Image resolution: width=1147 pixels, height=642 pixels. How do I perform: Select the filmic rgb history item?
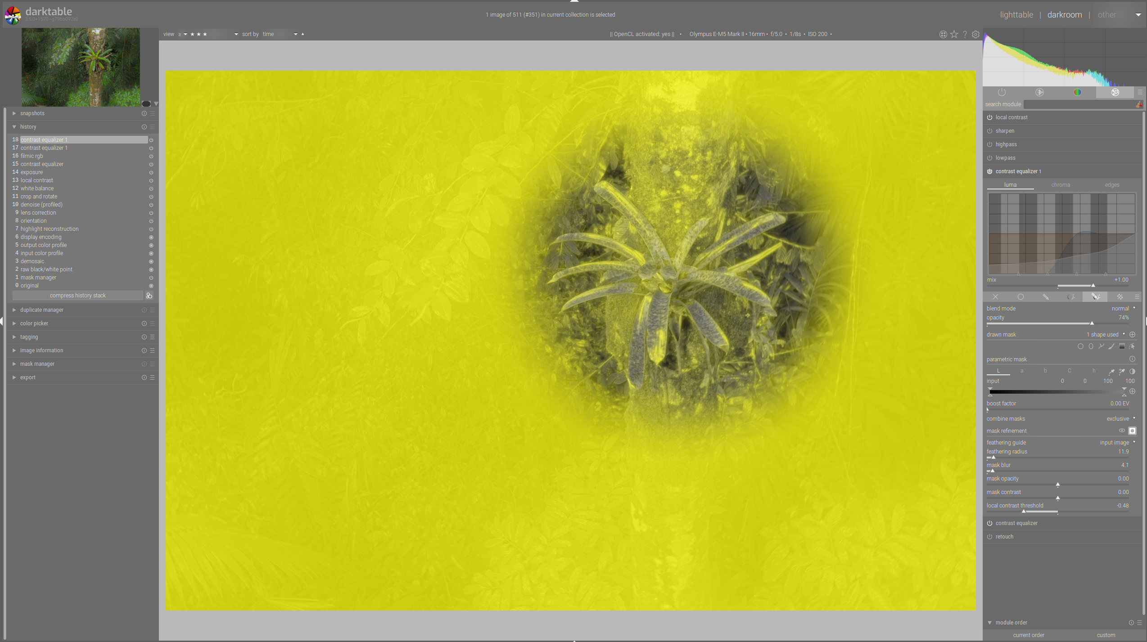pyautogui.click(x=32, y=156)
